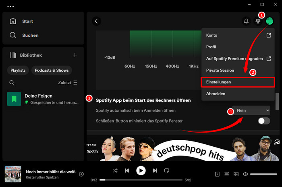
Task: Open the now playing view
Action: (x=217, y=174)
